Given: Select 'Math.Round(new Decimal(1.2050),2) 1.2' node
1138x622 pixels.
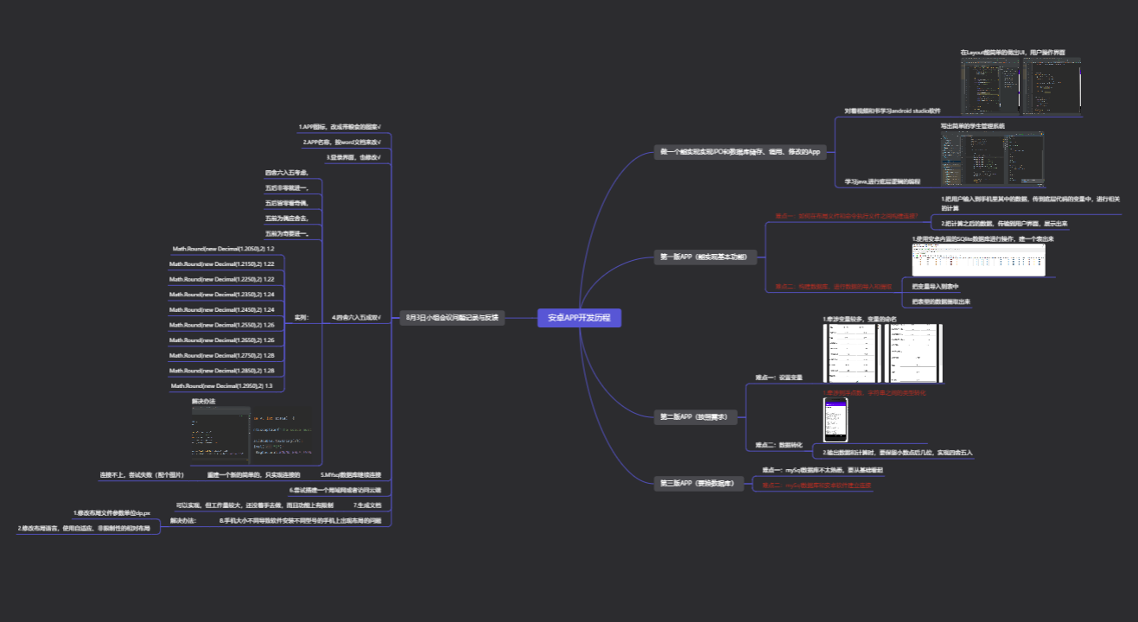Looking at the screenshot, I should (223, 249).
